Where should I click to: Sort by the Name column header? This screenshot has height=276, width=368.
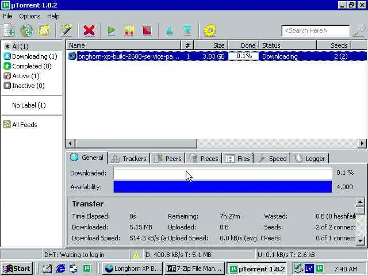click(124, 45)
